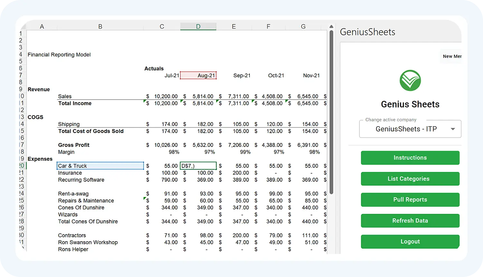Click Nov-21 Ron Swanson Workshop value 51.00

[x=311, y=243]
